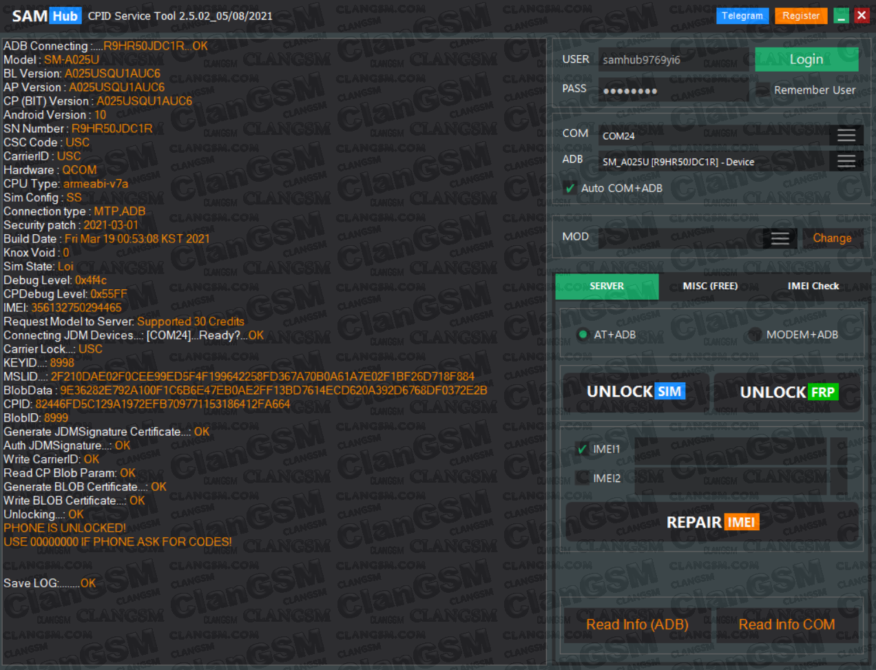876x670 pixels.
Task: Select the "BL Version: A025USQU1AUC6" log line
Action: [82, 74]
